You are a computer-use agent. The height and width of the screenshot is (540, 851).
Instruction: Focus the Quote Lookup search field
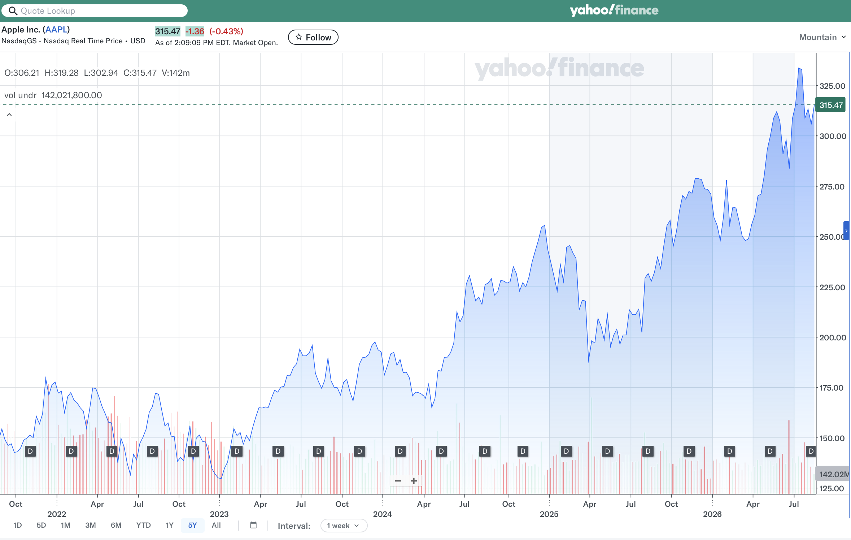pyautogui.click(x=95, y=11)
